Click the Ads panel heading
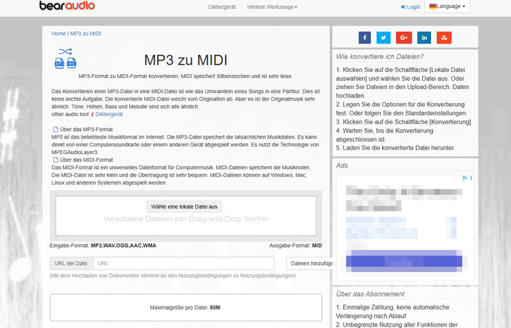 pyautogui.click(x=342, y=166)
